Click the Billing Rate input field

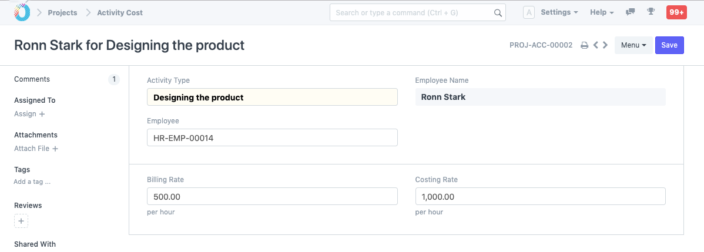[272, 196]
